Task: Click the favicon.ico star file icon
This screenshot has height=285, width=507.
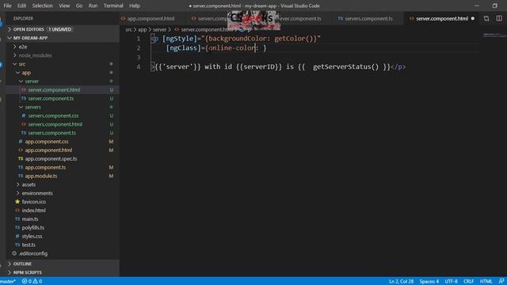Action: point(17,202)
